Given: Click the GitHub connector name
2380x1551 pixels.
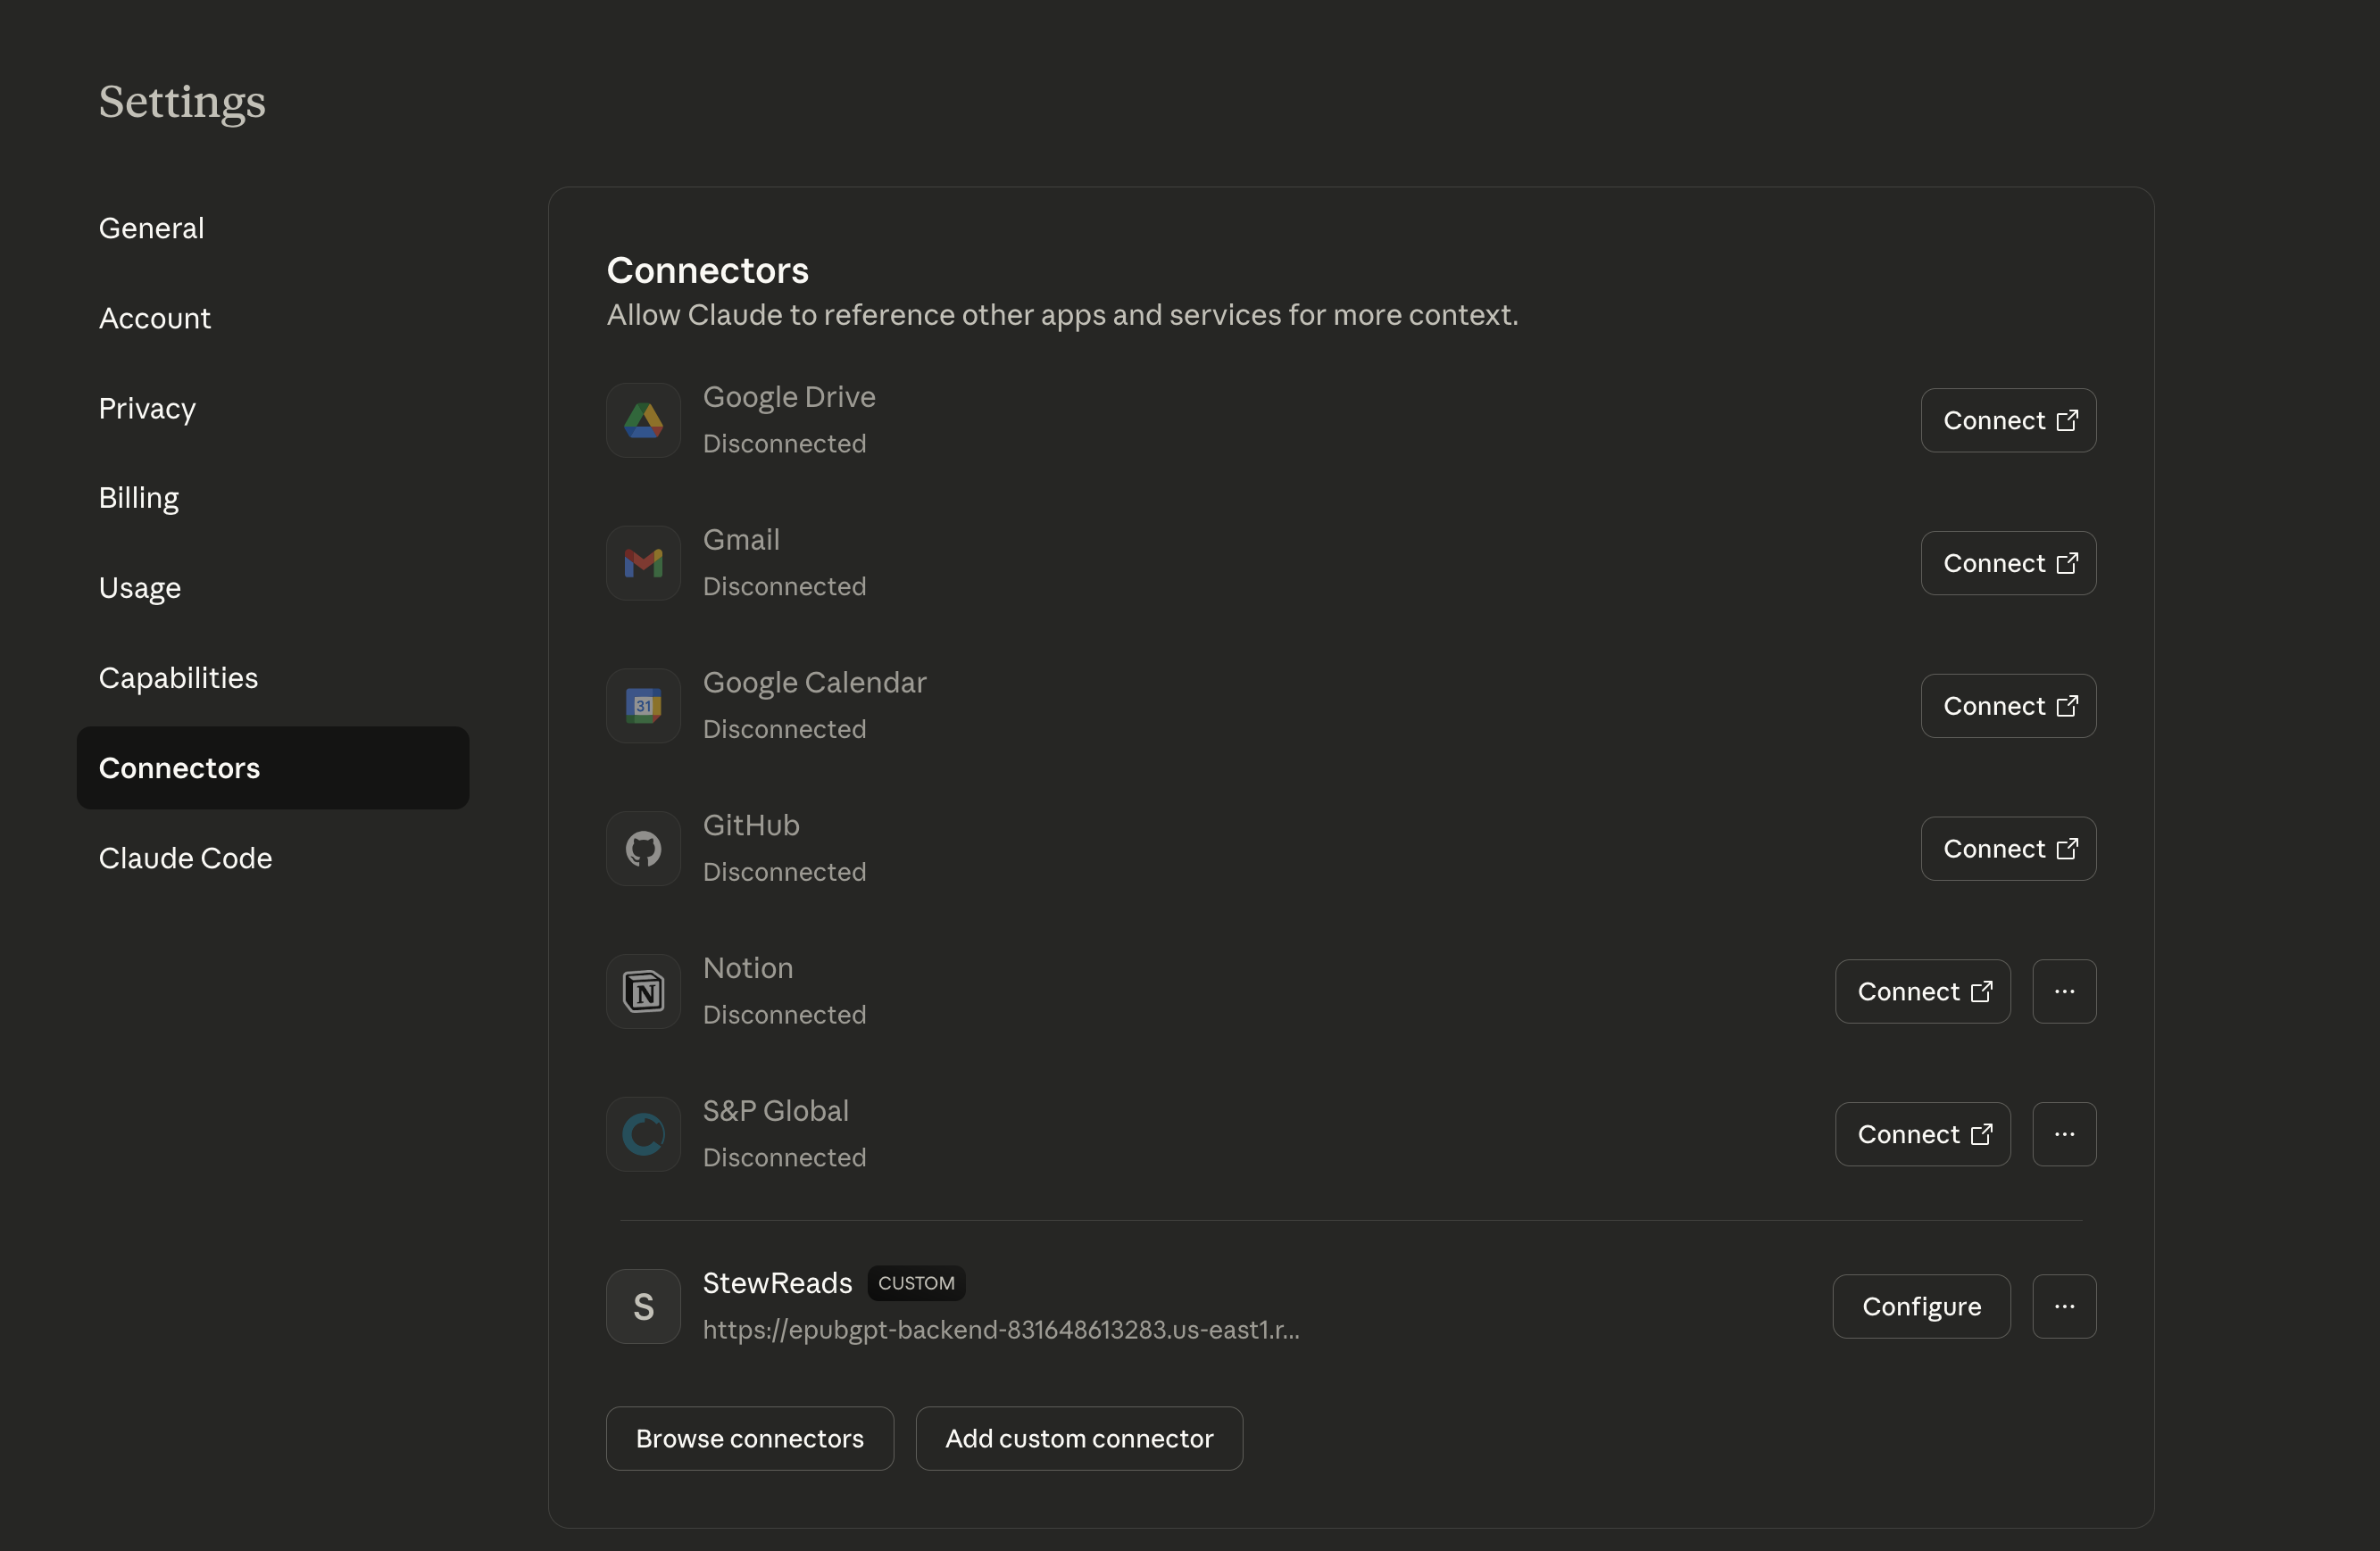Looking at the screenshot, I should click(751, 826).
